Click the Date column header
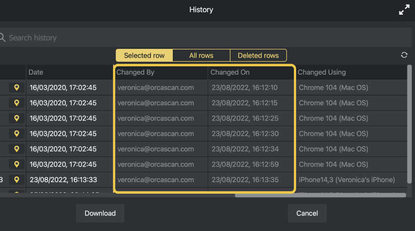The height and width of the screenshot is (231, 415). click(x=36, y=72)
